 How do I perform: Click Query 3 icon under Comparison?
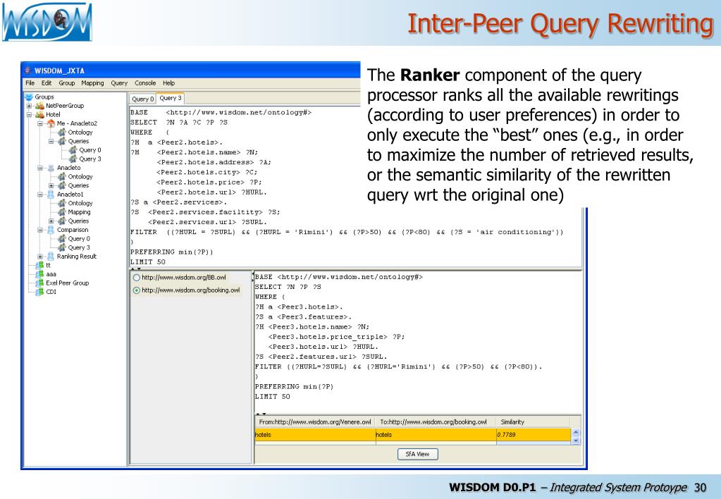click(62, 247)
